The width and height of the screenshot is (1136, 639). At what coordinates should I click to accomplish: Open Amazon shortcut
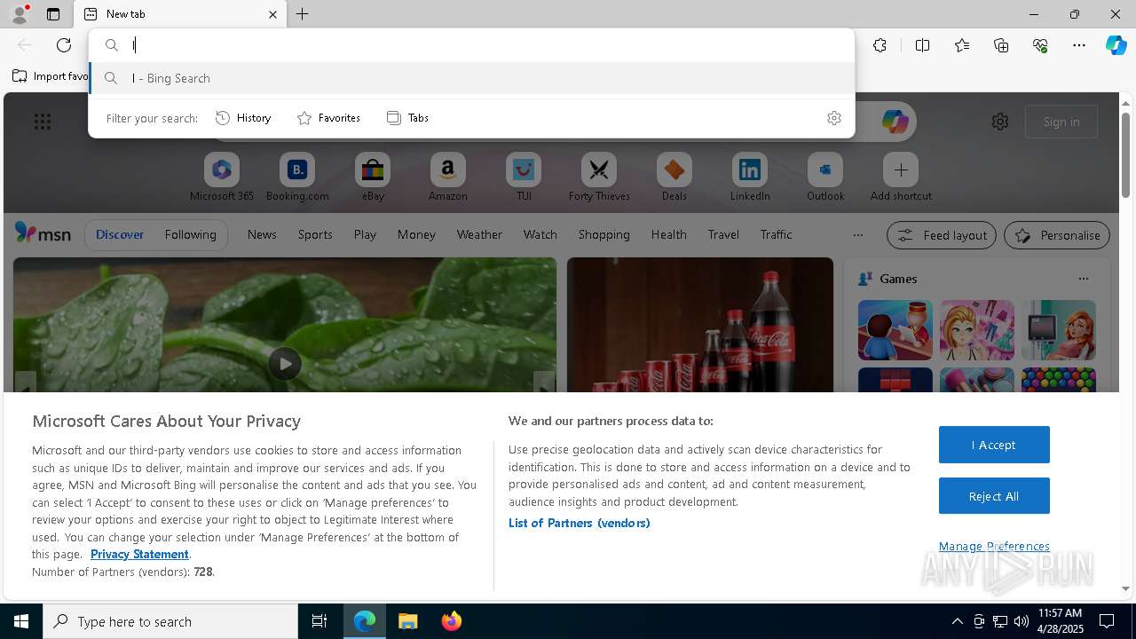coord(447,177)
